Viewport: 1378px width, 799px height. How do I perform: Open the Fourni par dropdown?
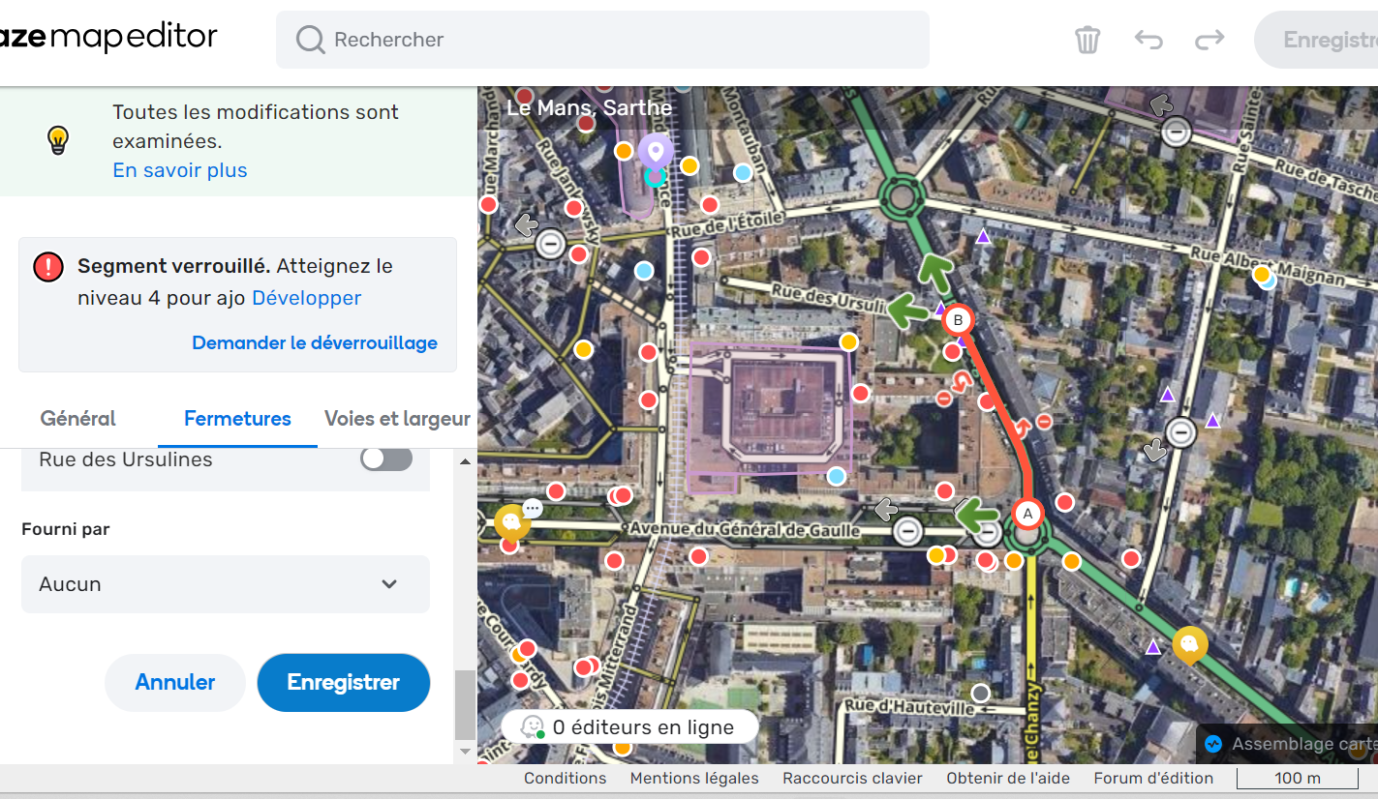[x=225, y=584]
